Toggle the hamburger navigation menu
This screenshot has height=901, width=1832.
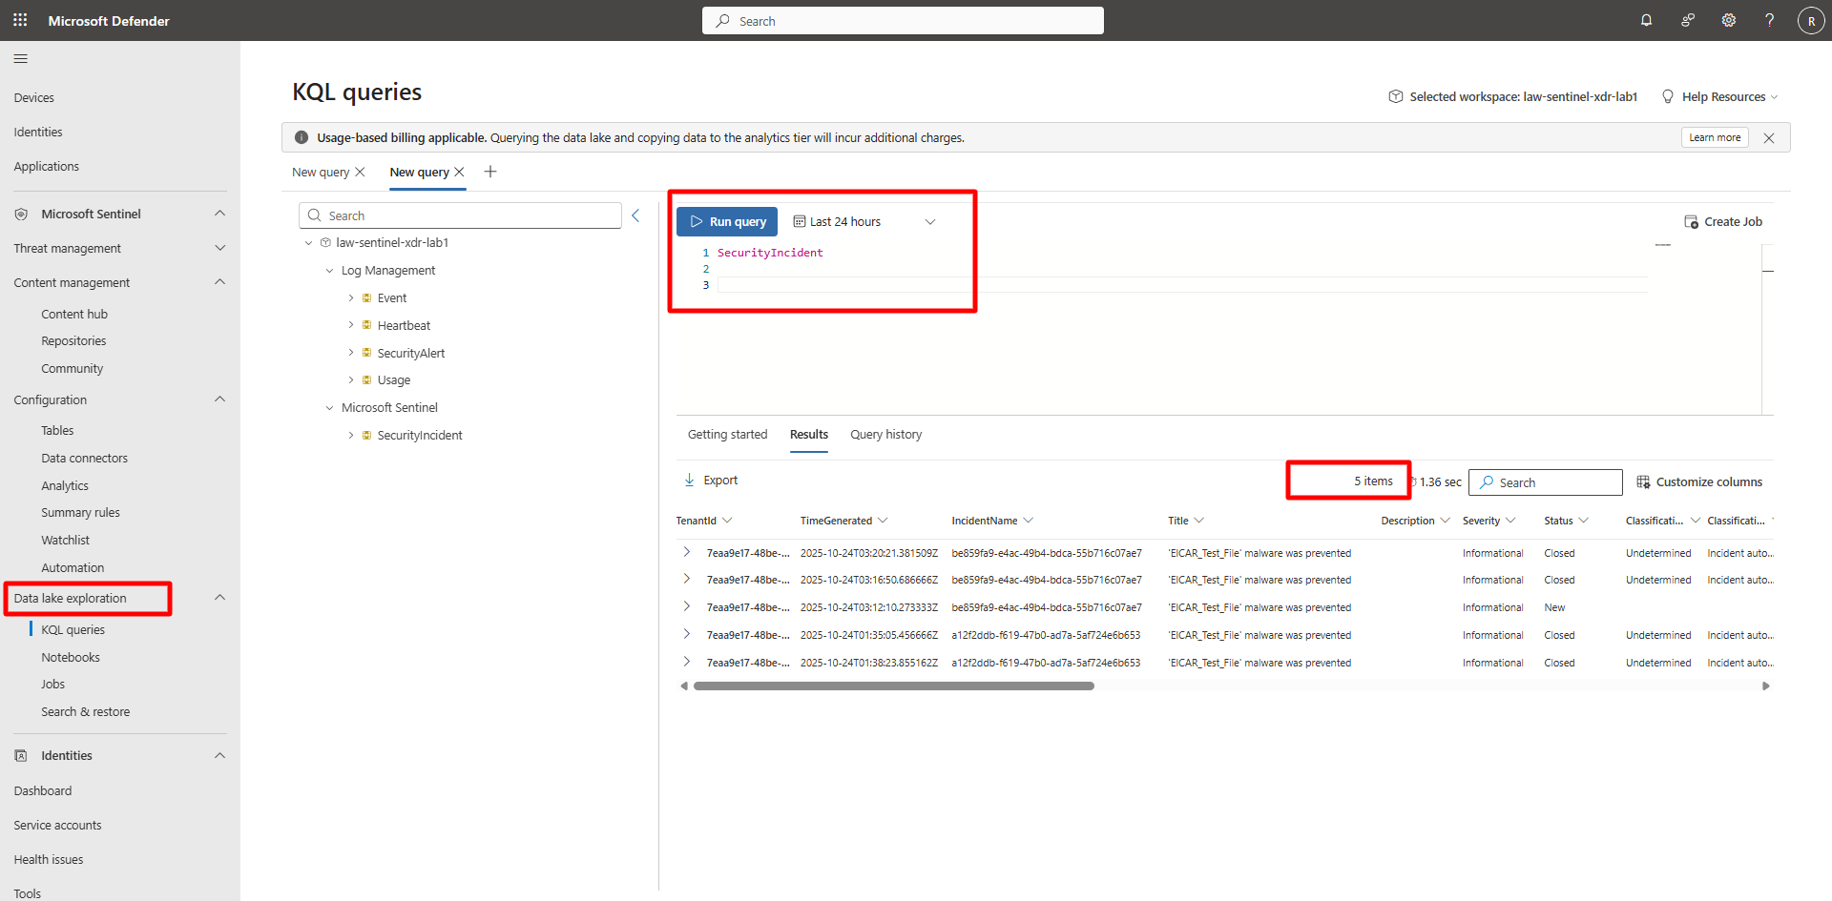20,59
